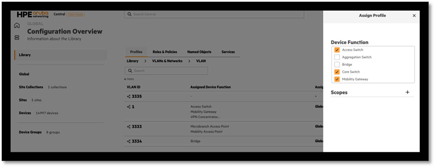The width and height of the screenshot is (436, 168).
Task: Go to VLANs & Networks breadcrumb
Action: point(167,61)
